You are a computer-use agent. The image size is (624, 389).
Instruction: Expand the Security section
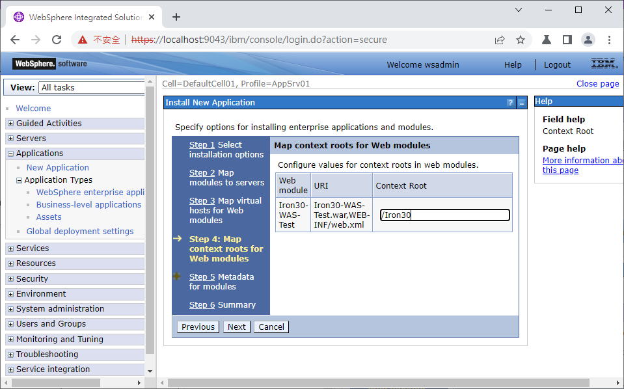pos(11,279)
